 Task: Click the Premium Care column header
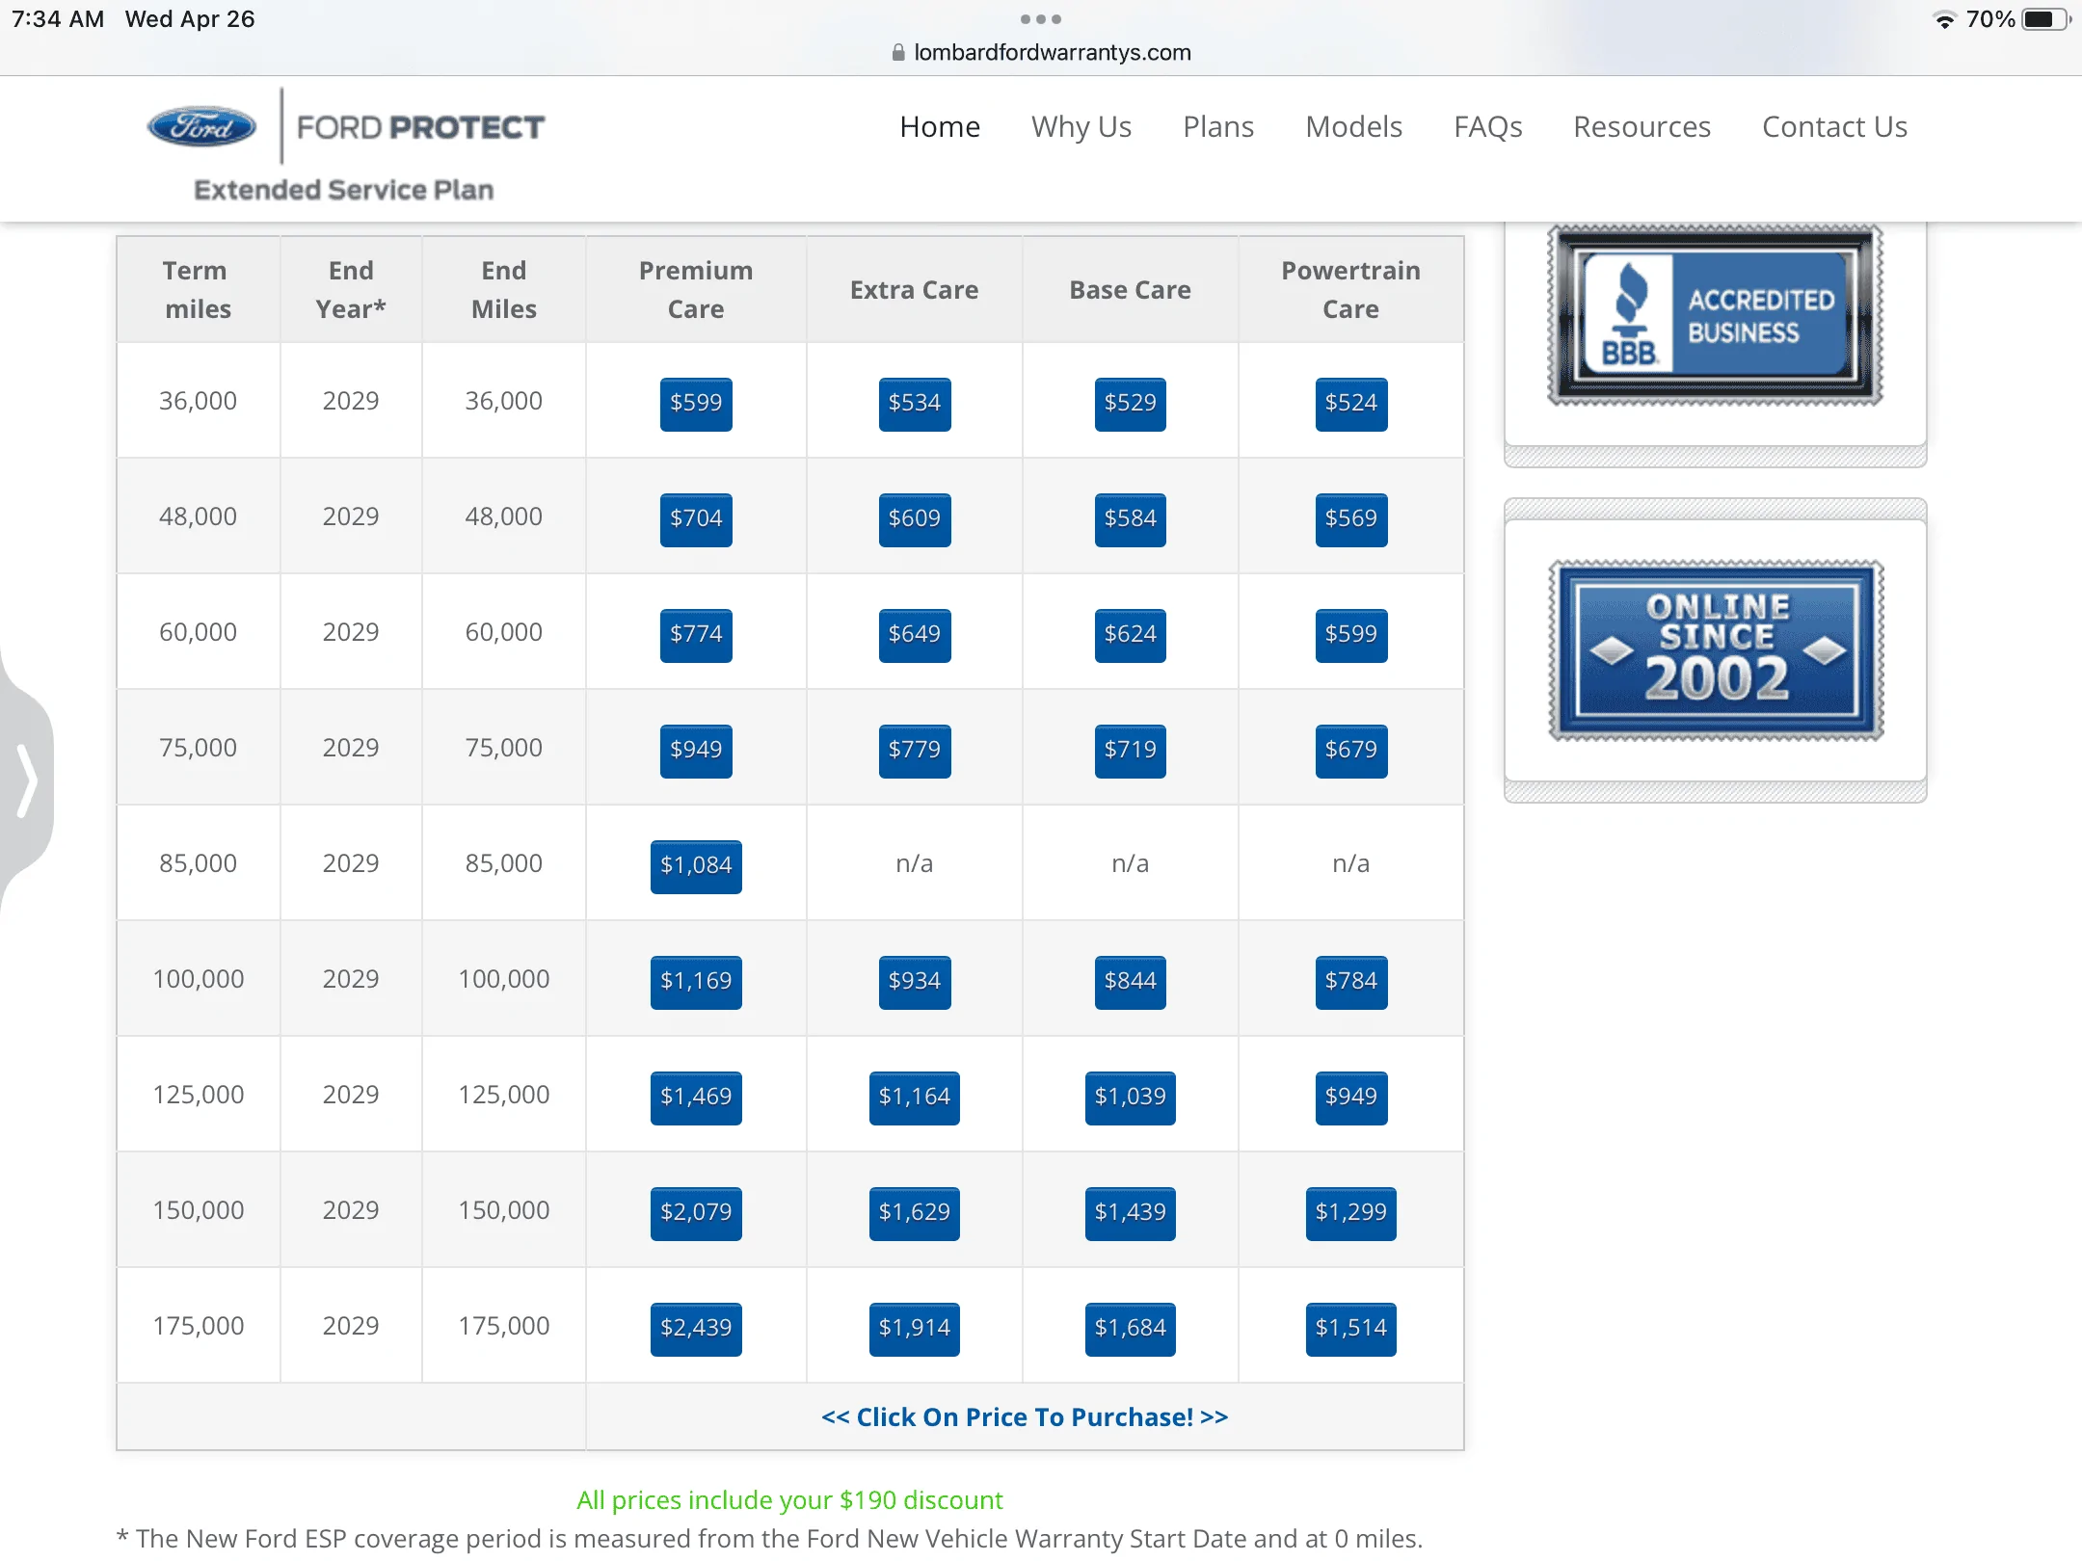tap(696, 289)
